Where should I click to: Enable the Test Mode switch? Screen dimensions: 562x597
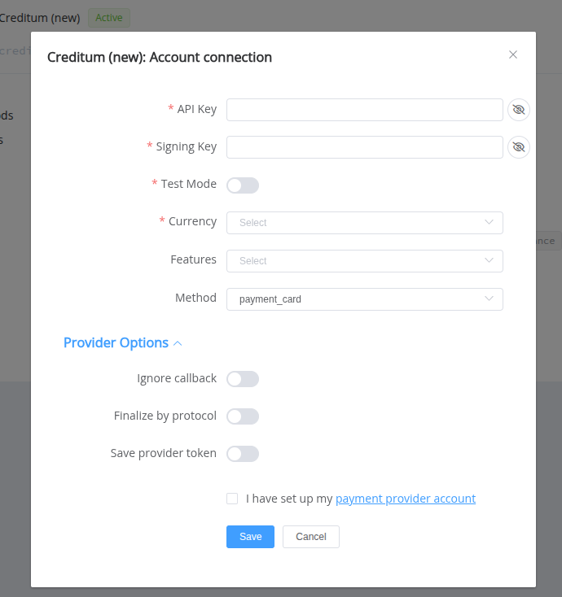[x=243, y=185]
